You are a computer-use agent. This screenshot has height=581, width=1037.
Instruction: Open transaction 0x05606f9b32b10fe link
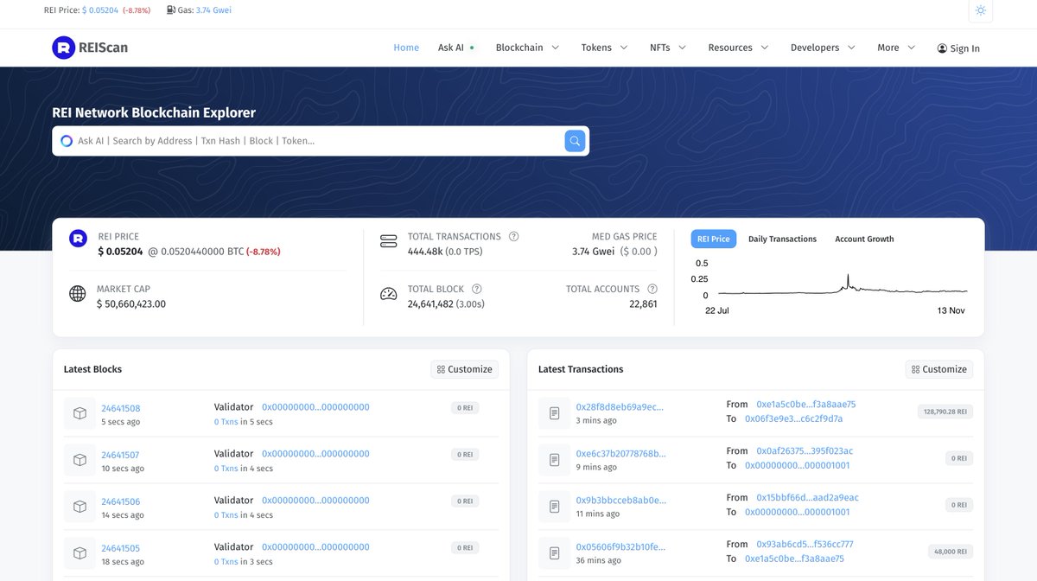click(620, 547)
